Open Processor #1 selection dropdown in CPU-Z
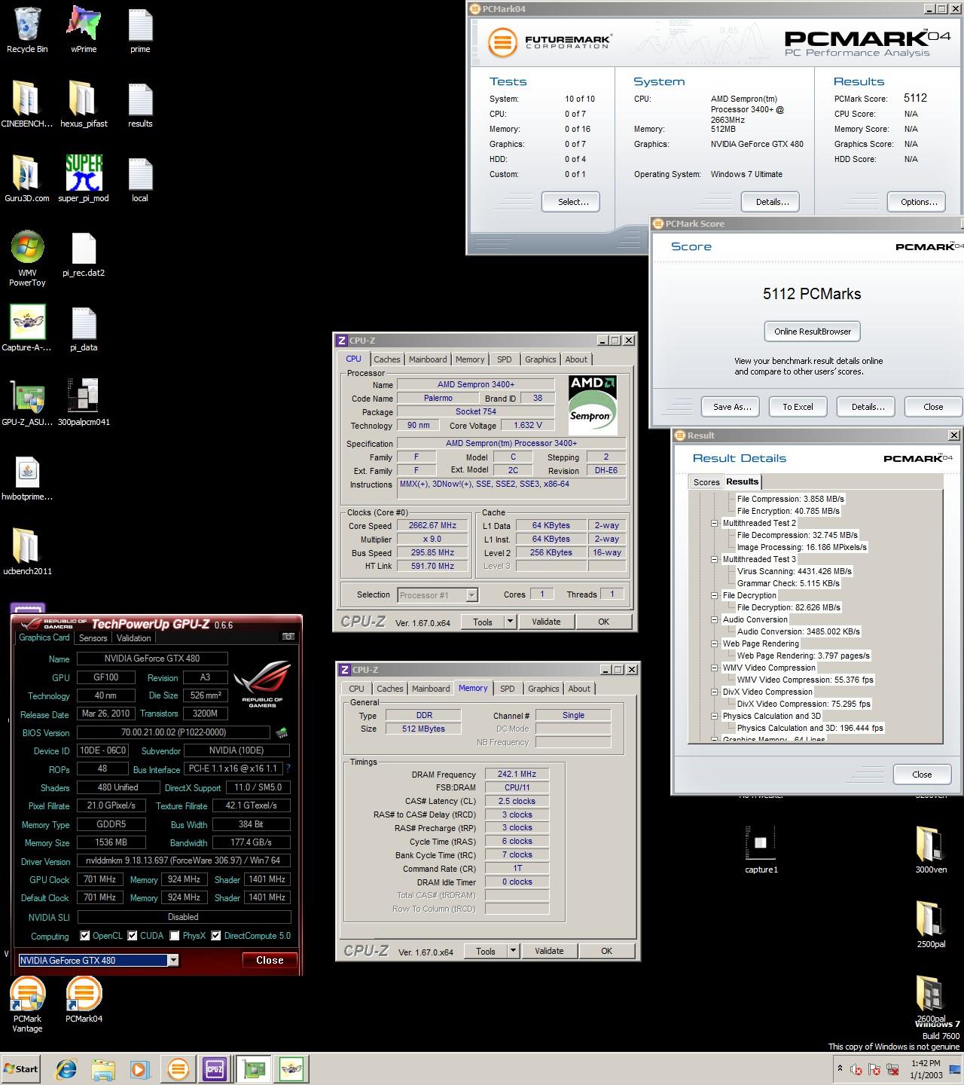 471,595
